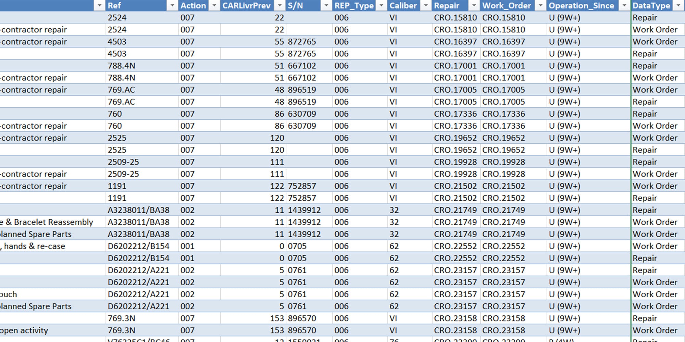Click the CARLivrPrev header label
This screenshot has height=342, width=685.
(246, 5)
